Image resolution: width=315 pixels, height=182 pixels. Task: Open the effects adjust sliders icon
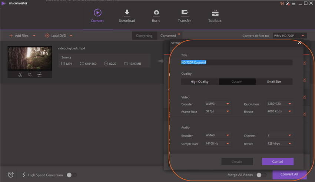39,75
